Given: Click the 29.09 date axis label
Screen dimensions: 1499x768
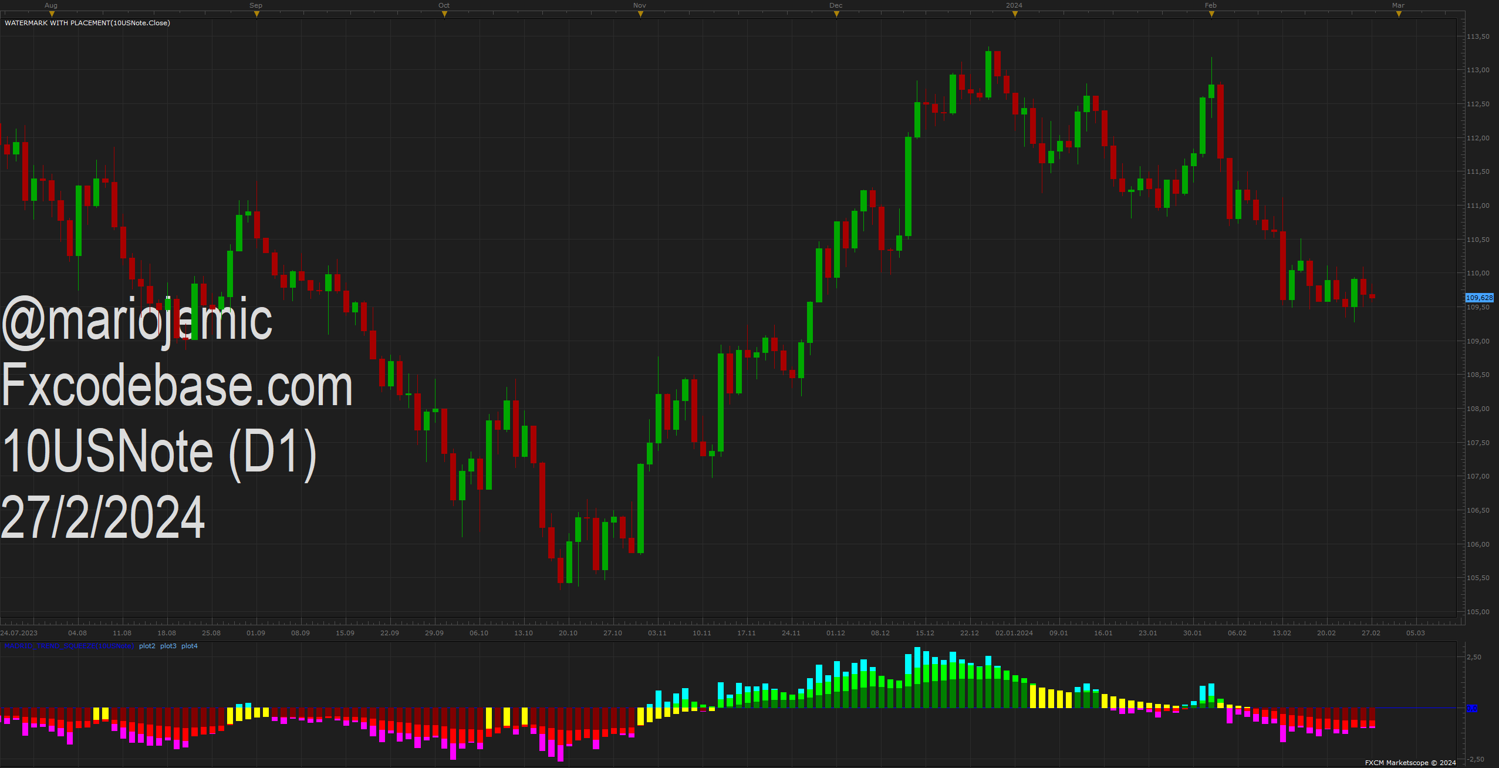Looking at the screenshot, I should (434, 633).
